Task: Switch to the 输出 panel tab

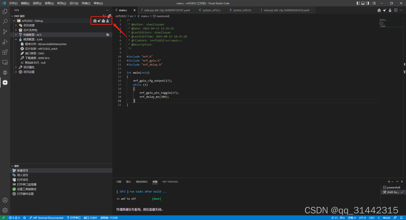Action: 129,182
